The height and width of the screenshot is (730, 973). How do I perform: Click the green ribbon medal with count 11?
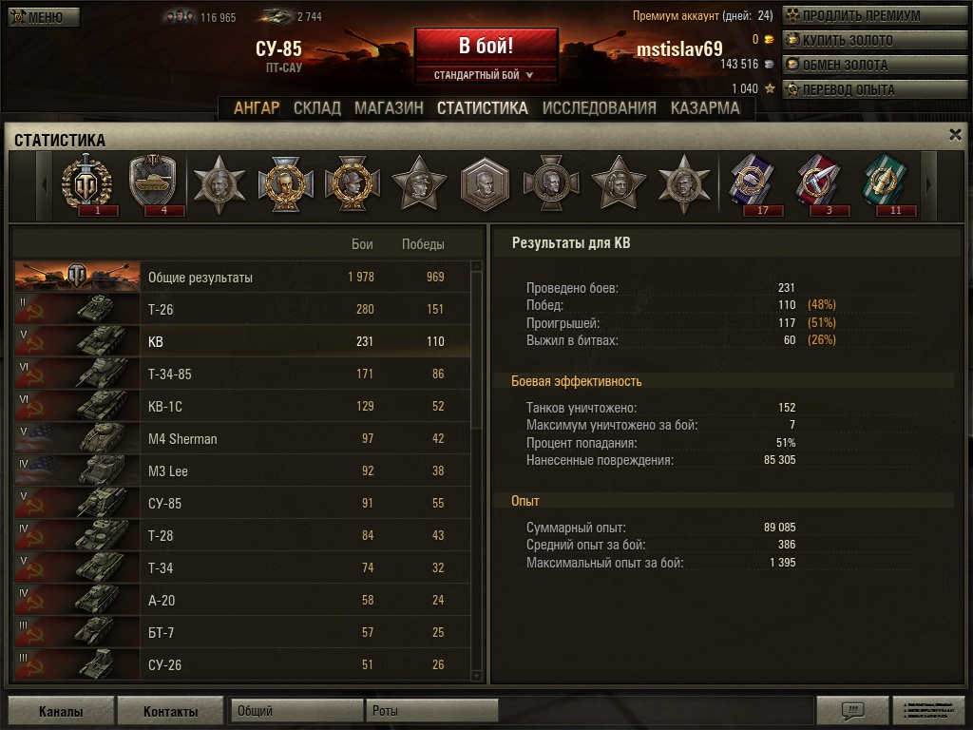tap(886, 184)
